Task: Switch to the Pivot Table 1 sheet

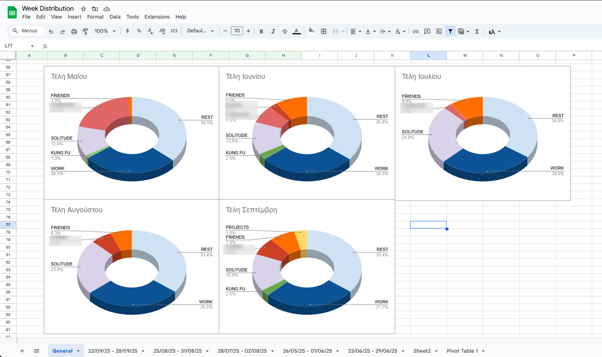Action: pos(462,351)
